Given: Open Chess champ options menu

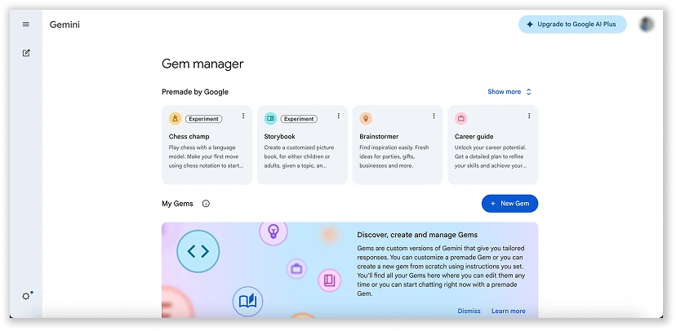Looking at the screenshot, I should 243,116.
